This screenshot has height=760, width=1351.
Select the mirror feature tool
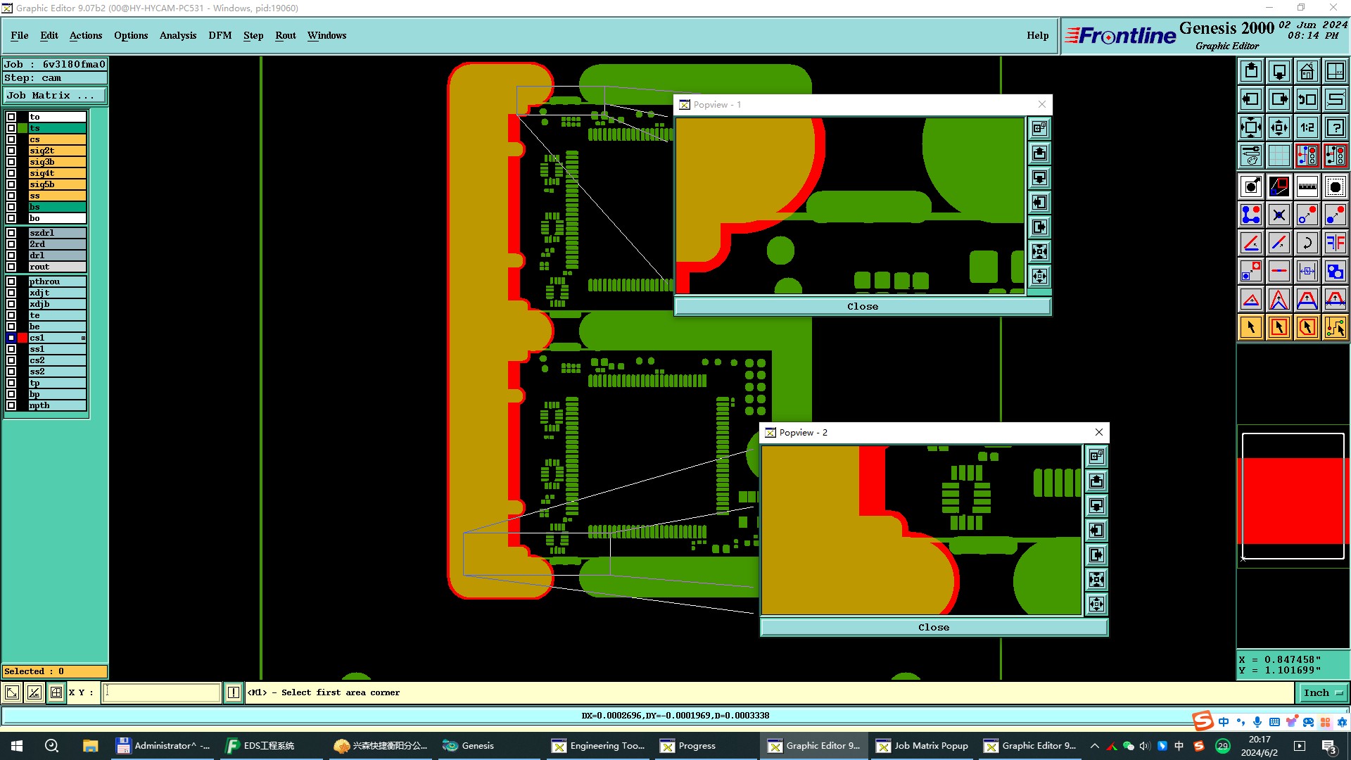click(1335, 243)
